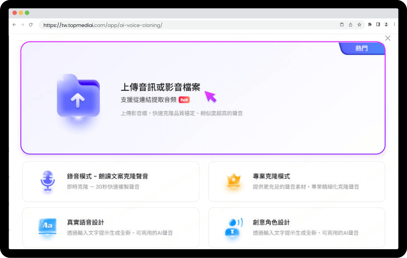Viewport: 407px width, 258px height.
Task: Click the back navigation arrow
Action: point(14,24)
